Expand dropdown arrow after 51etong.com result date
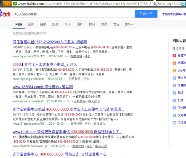Screen dimensions: 186x158 coord(66,124)
